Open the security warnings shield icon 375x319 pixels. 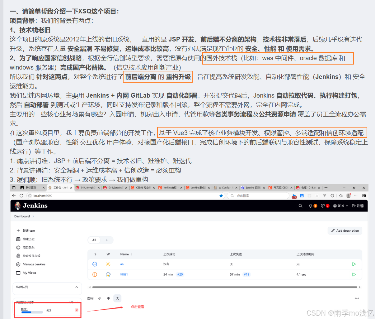pyautogui.click(x=323, y=206)
